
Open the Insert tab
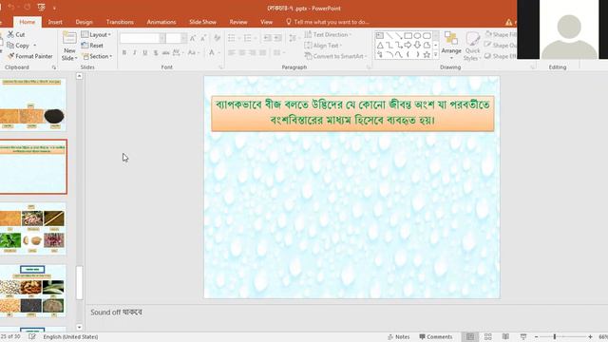(x=55, y=22)
